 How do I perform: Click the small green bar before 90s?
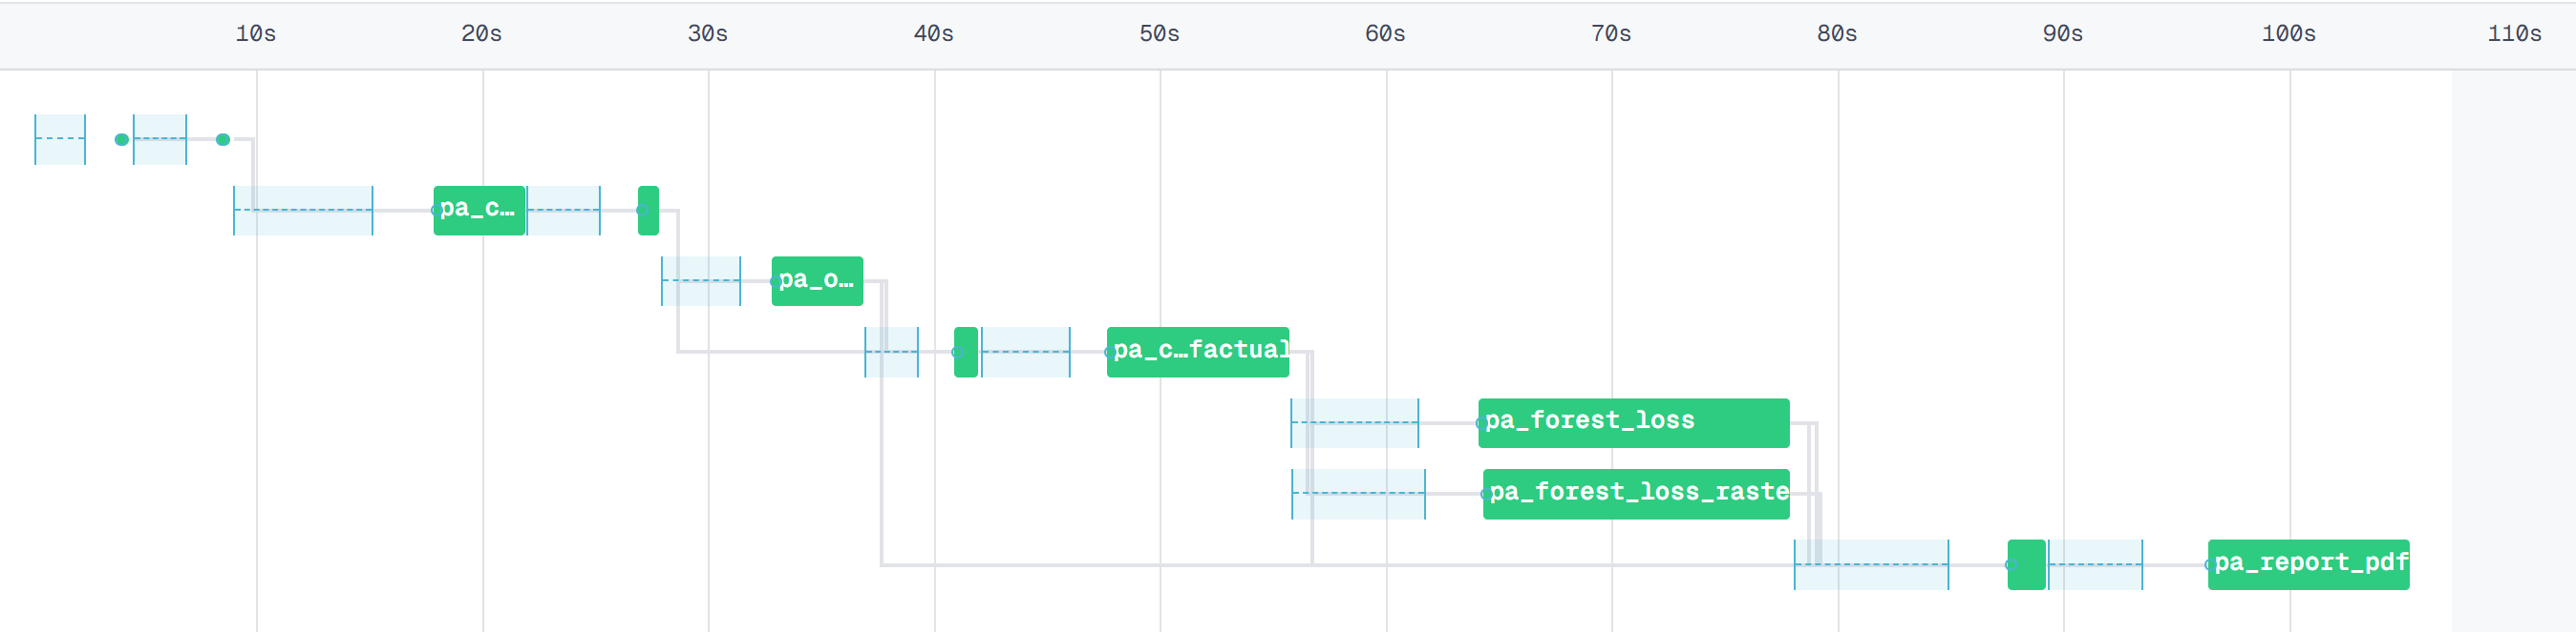2026,564
